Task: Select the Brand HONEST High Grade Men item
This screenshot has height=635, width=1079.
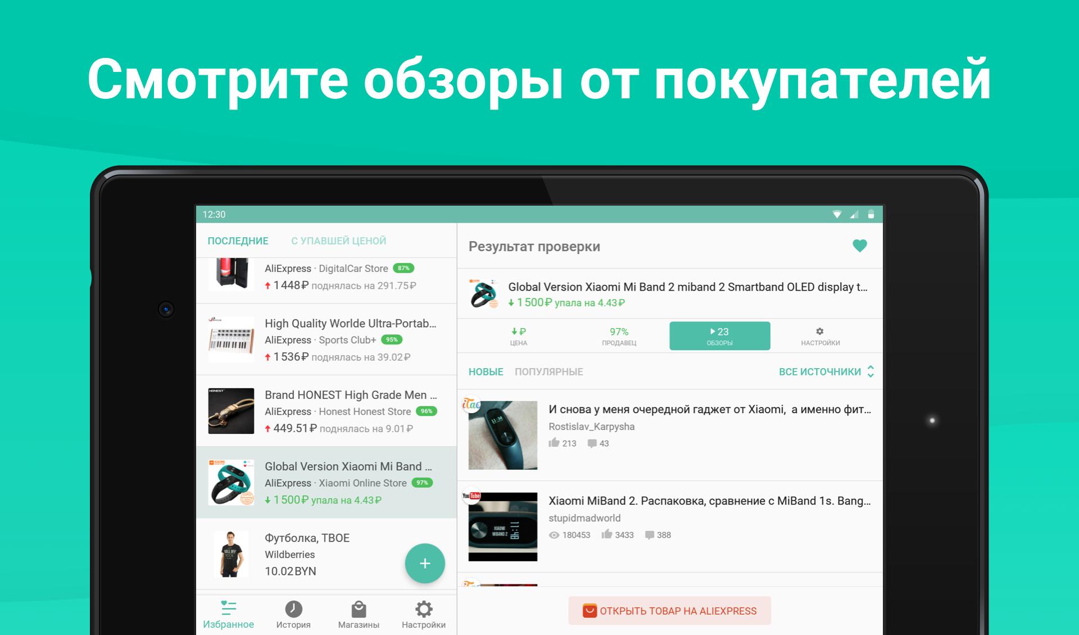Action: (326, 411)
